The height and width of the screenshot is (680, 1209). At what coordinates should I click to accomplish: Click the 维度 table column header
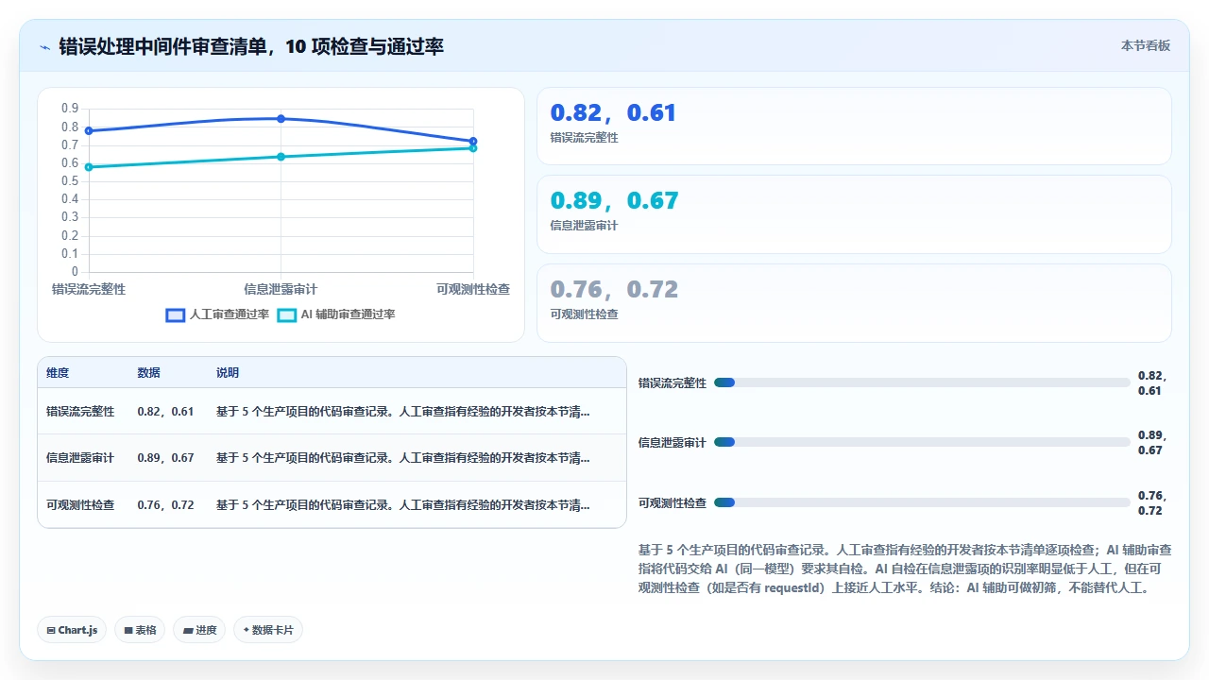click(58, 373)
